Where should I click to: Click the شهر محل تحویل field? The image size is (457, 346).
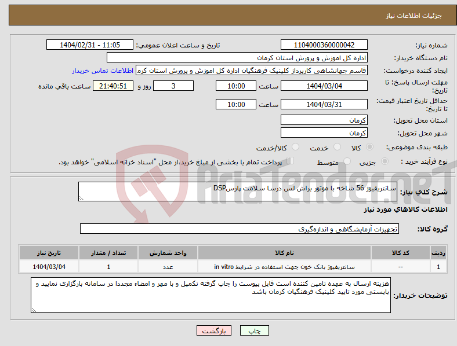(324, 132)
